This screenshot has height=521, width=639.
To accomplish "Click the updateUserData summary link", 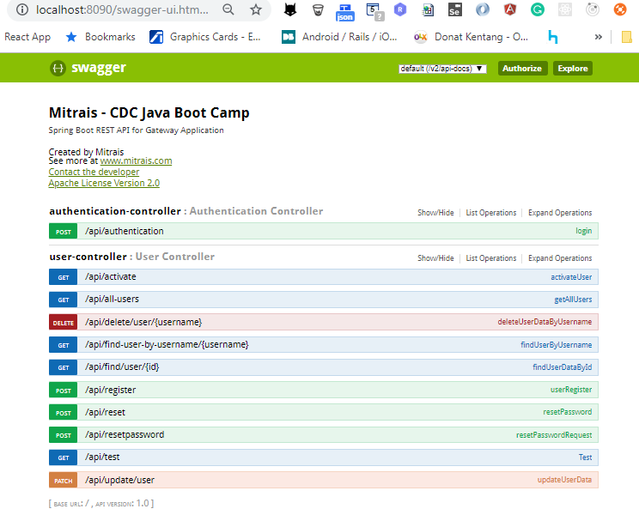I will (564, 480).
